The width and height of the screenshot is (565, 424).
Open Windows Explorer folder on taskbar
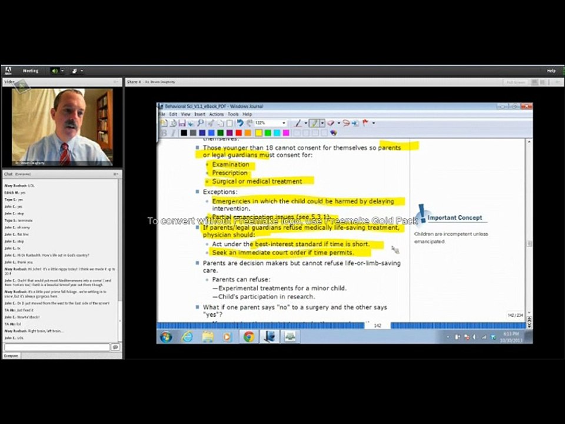tap(208, 337)
